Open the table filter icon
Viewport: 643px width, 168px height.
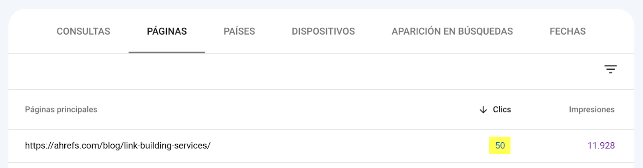[x=610, y=69]
